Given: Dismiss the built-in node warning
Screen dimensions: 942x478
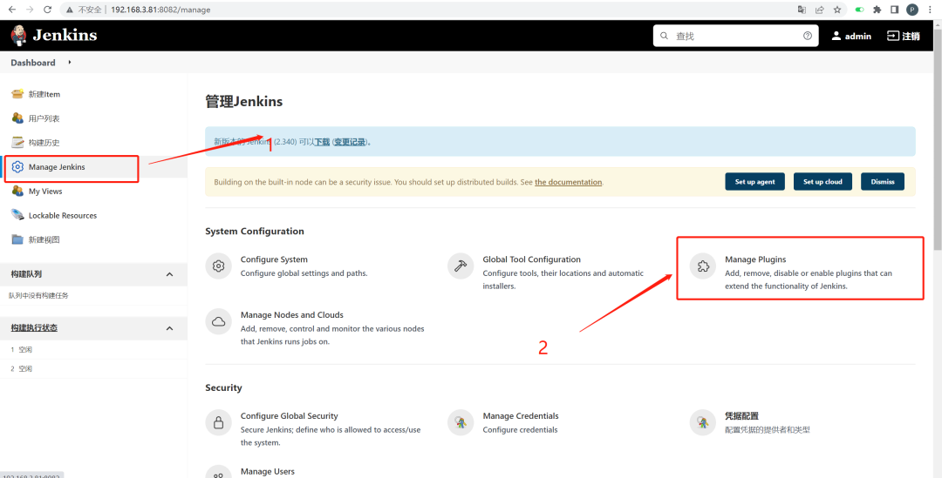Looking at the screenshot, I should (x=882, y=182).
